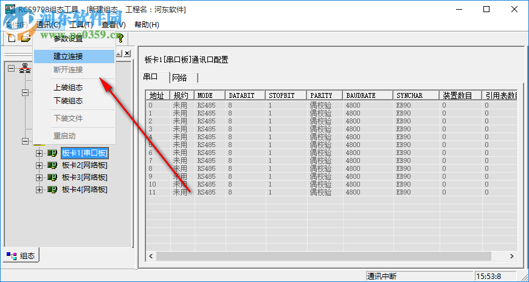The image size is (529, 282).
Task: Click the network root node icon in tree
Action: (25, 69)
